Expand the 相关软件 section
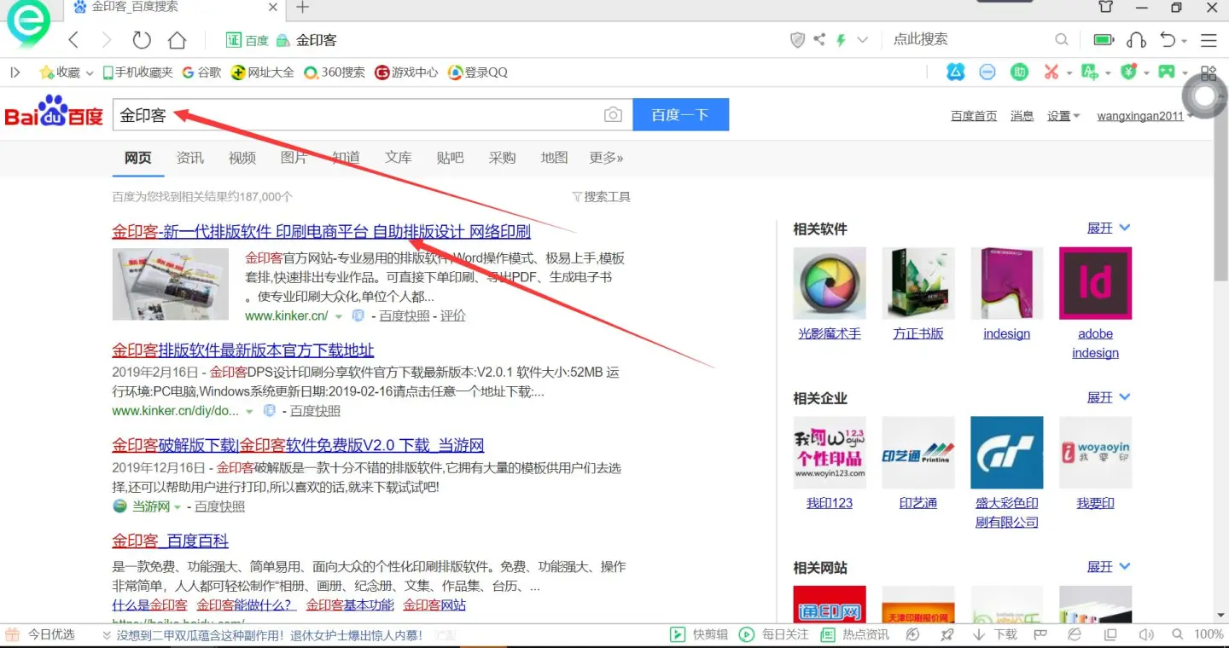 click(x=1109, y=228)
